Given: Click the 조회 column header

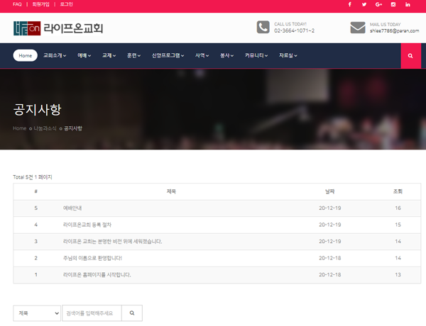Looking at the screenshot, I should tap(398, 191).
